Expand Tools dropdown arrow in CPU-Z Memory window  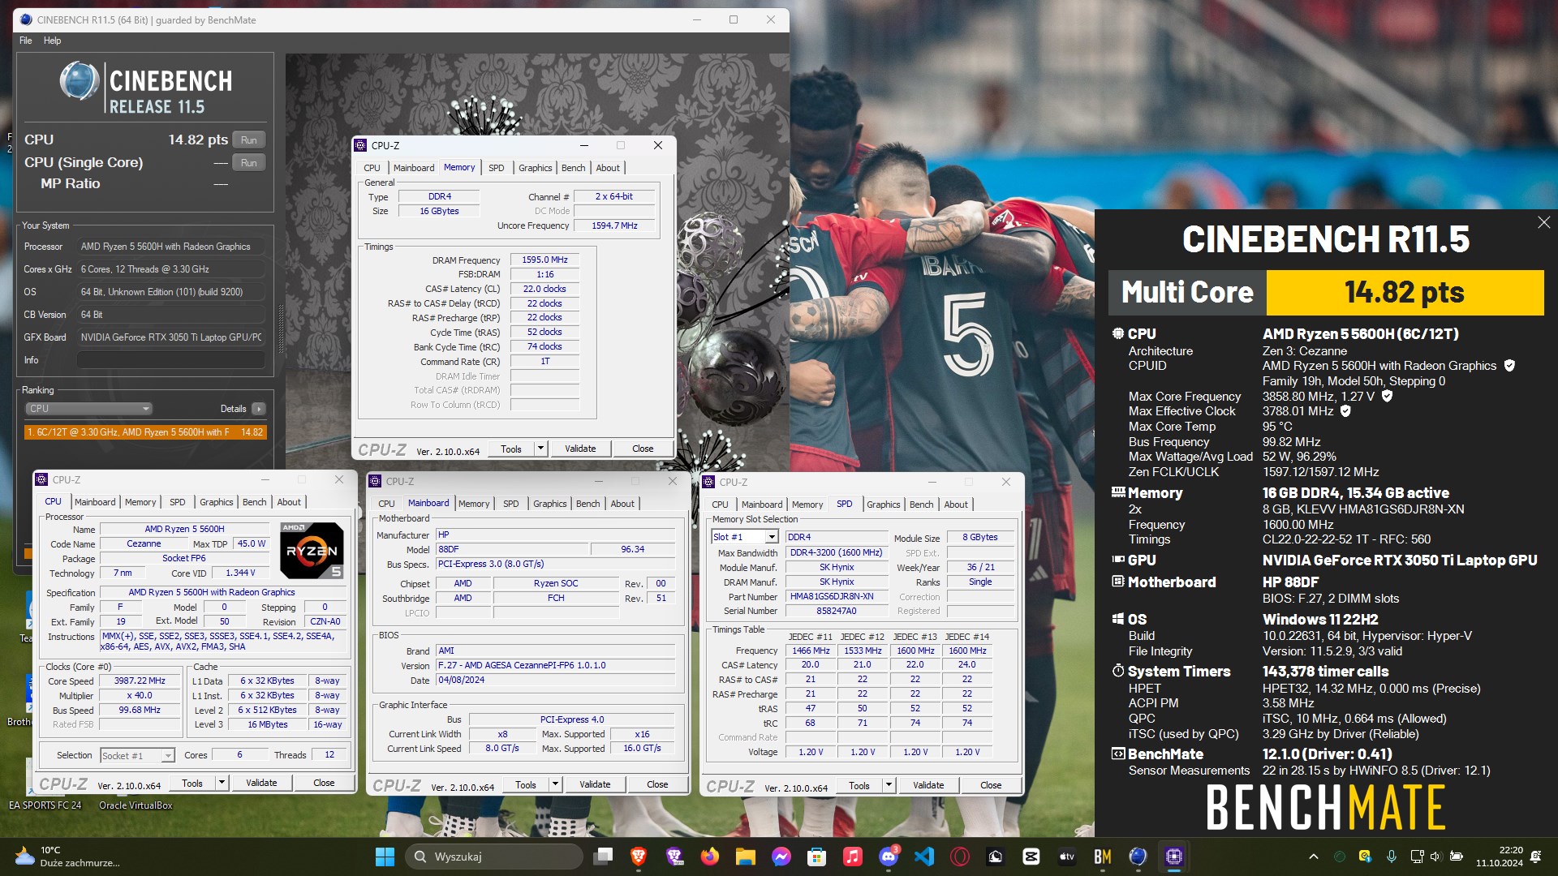click(x=540, y=448)
